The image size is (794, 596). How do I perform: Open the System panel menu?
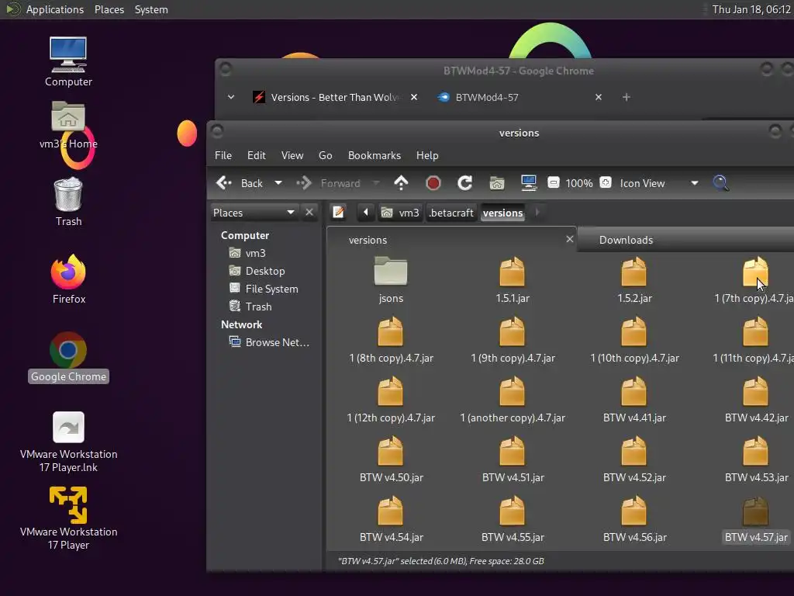pos(151,9)
